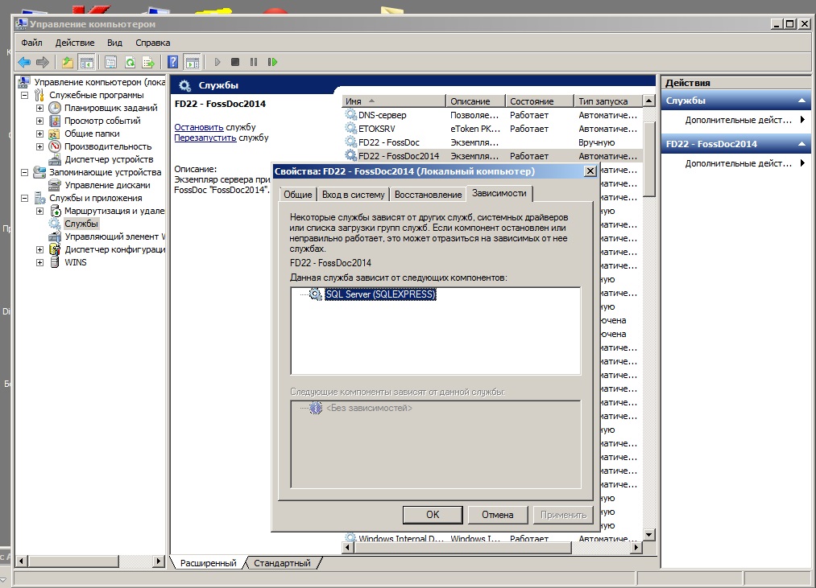Switch to the Вход в систему tab
Viewport: 816px width, 588px height.
click(x=353, y=195)
